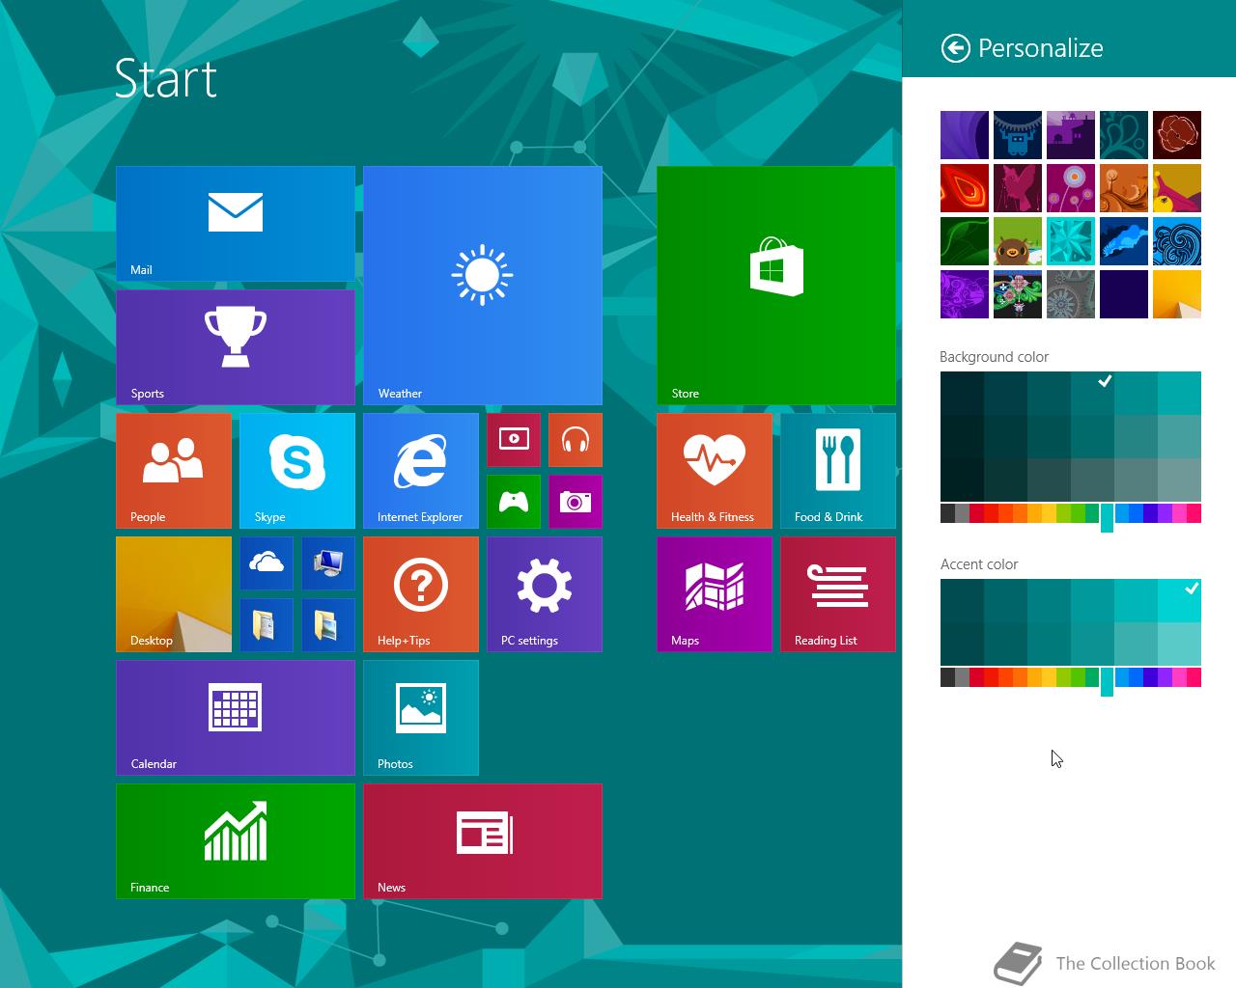The width and height of the screenshot is (1236, 988).
Task: Pick the darkest top-left accent color shade
Action: coord(962,600)
